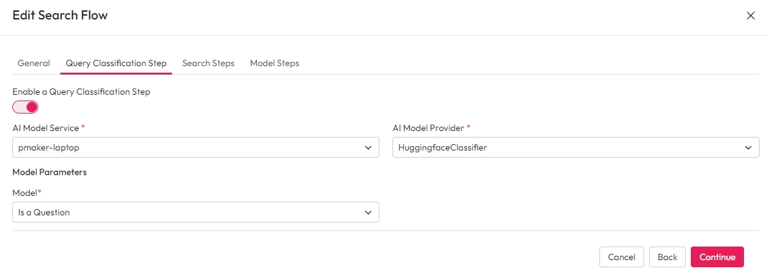Click the Model Parameters heading
768x277 pixels.
(x=49, y=173)
